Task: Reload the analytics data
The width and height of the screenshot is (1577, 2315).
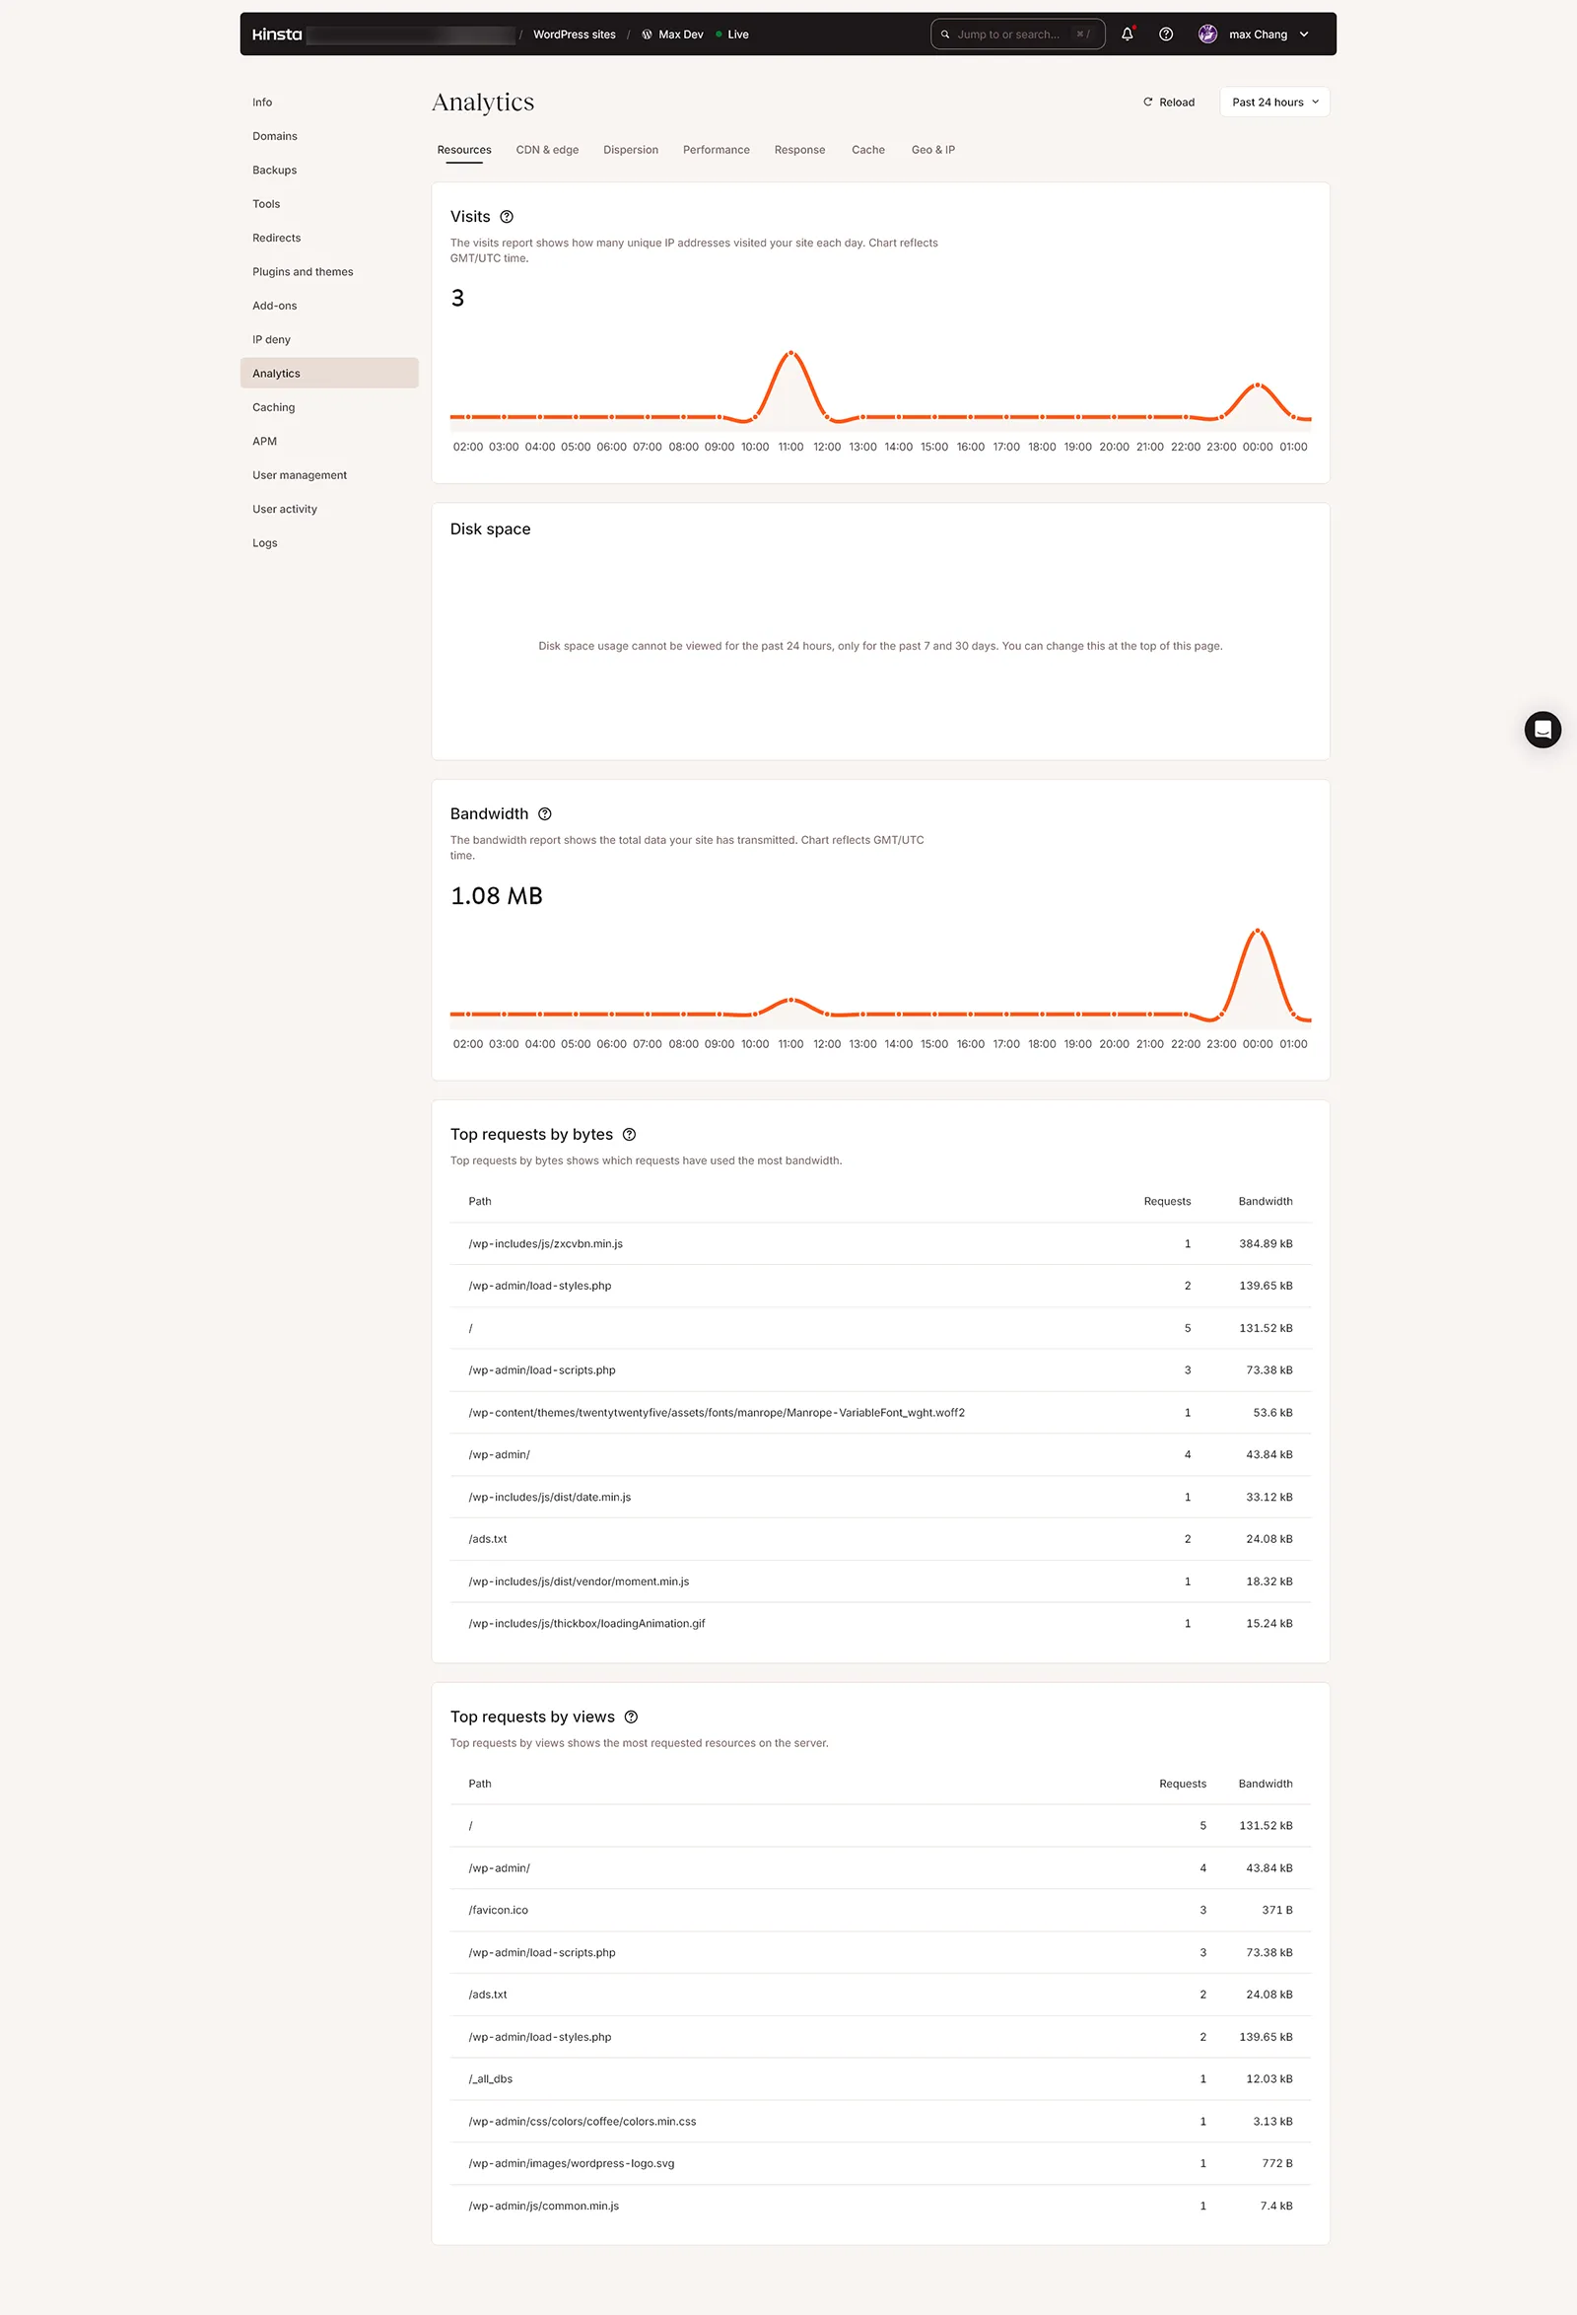Action: [1169, 102]
